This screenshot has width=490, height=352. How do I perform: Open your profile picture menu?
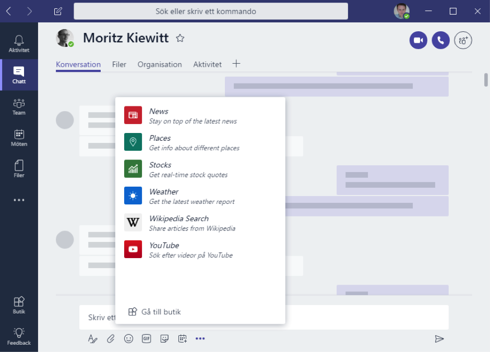(x=402, y=11)
